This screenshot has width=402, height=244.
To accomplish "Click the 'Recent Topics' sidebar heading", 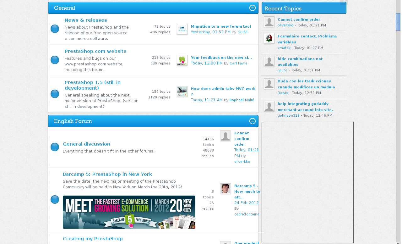I will [x=283, y=8].
